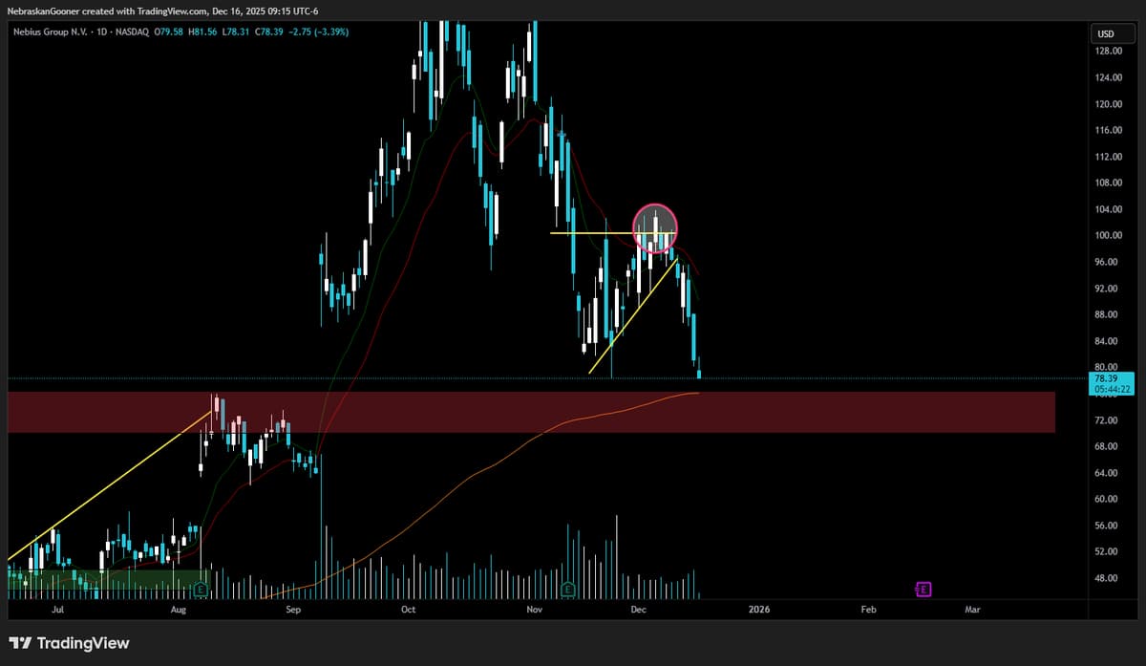The image size is (1146, 666).
Task: Toggle the percent change display in the symbol legend
Action: click(x=329, y=31)
